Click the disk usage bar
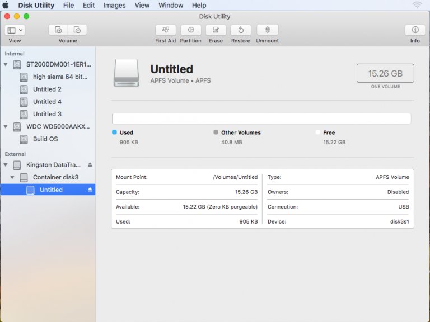 pos(261,119)
